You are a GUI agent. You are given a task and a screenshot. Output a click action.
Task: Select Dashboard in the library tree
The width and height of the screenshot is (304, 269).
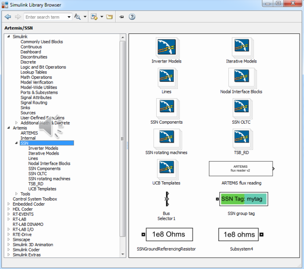click(31, 52)
